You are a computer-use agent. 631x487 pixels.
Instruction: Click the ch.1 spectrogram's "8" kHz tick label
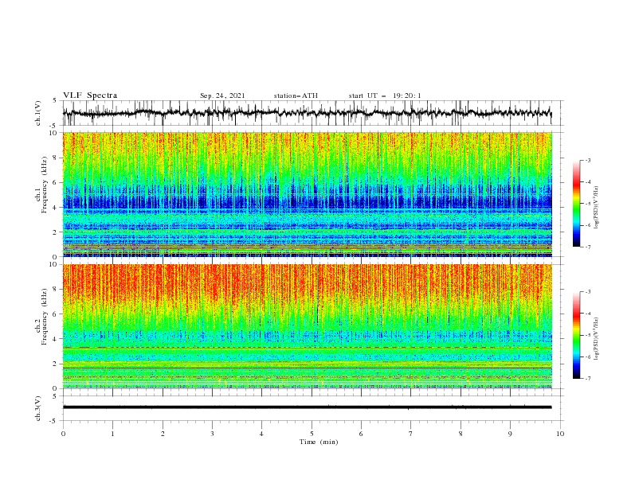pyautogui.click(x=57, y=158)
